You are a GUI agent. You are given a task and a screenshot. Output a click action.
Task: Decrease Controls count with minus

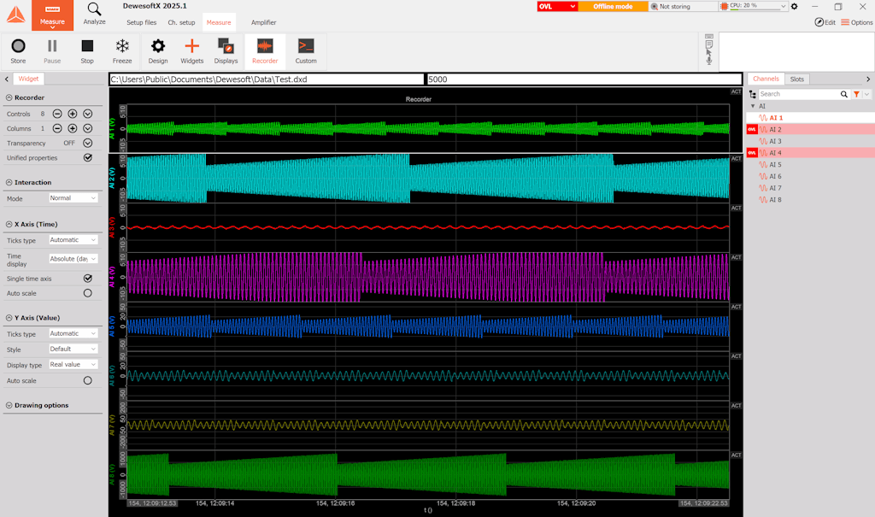coord(57,114)
